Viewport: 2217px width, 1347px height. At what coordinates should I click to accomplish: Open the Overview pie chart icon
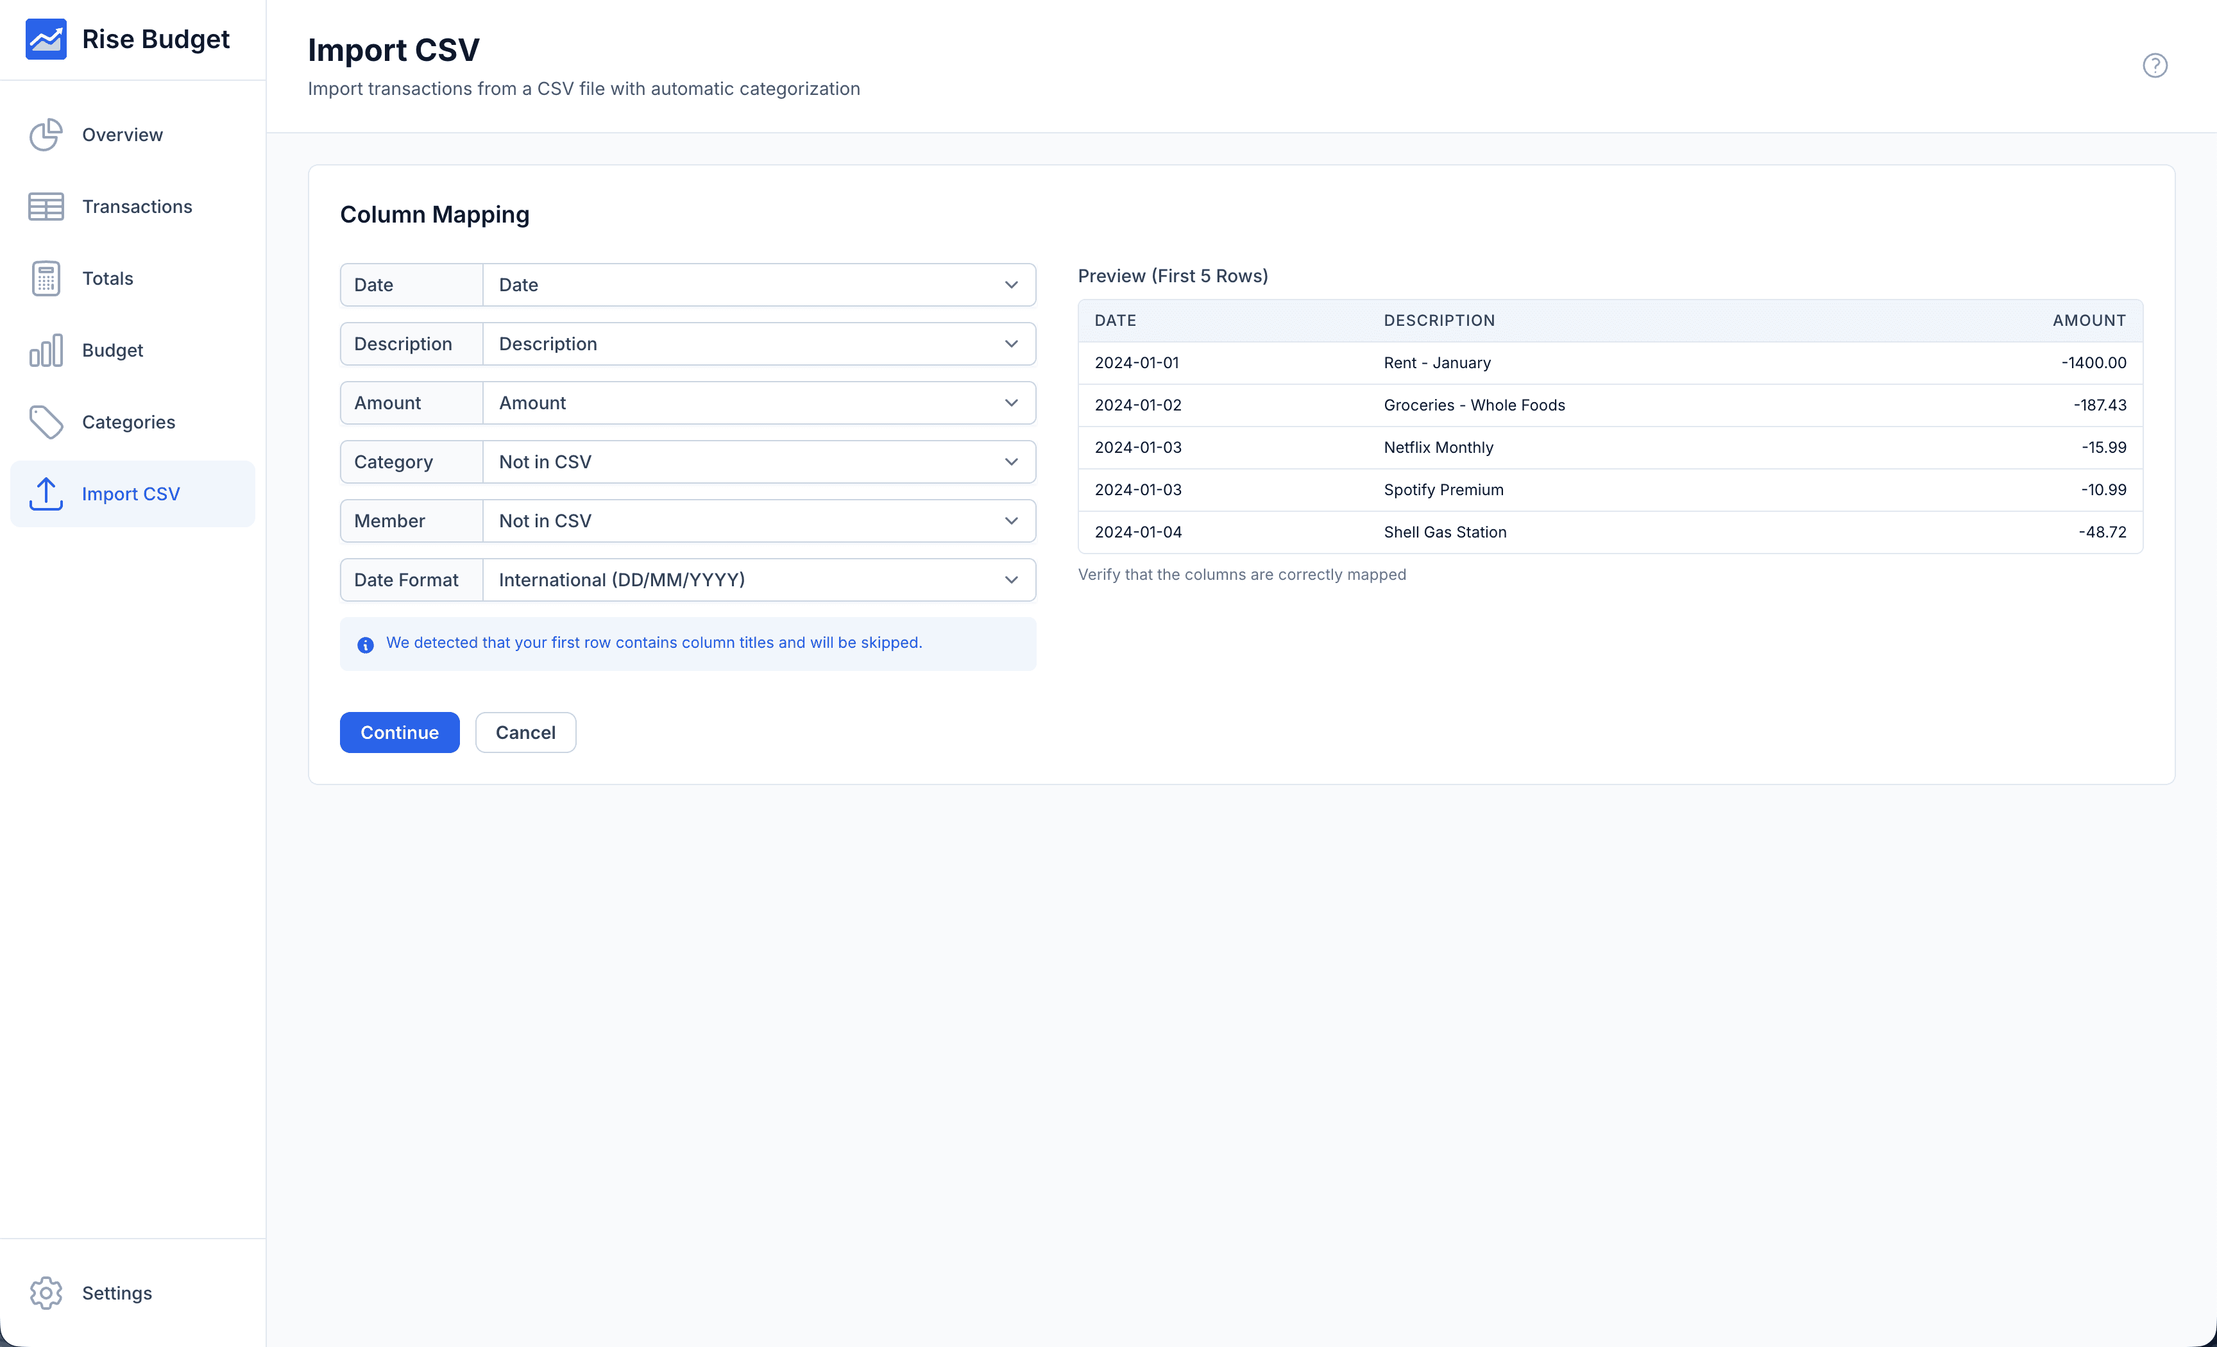tap(47, 134)
